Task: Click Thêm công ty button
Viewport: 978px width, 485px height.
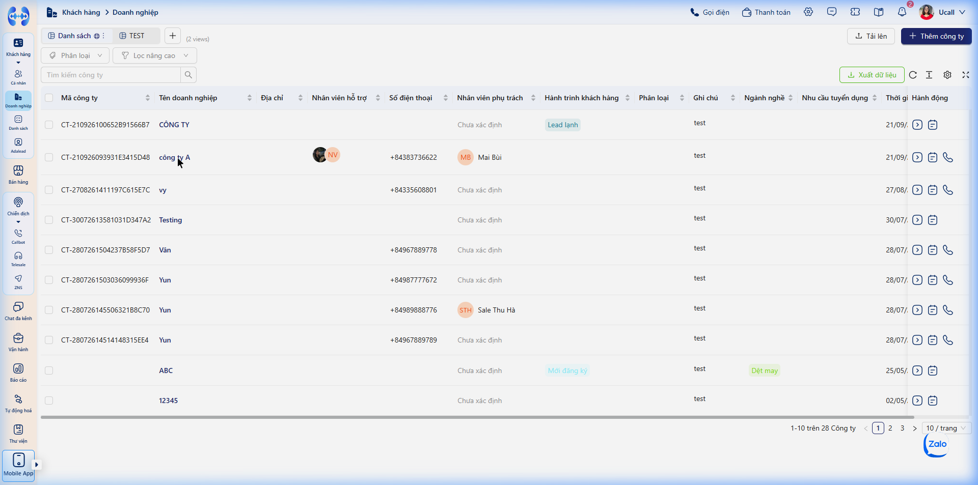Action: 936,36
